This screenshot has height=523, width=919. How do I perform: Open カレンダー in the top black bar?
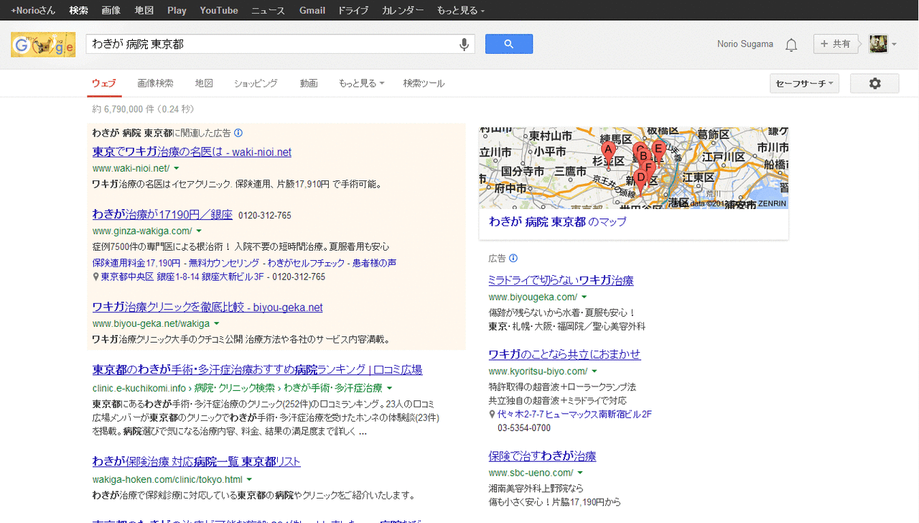coord(403,11)
